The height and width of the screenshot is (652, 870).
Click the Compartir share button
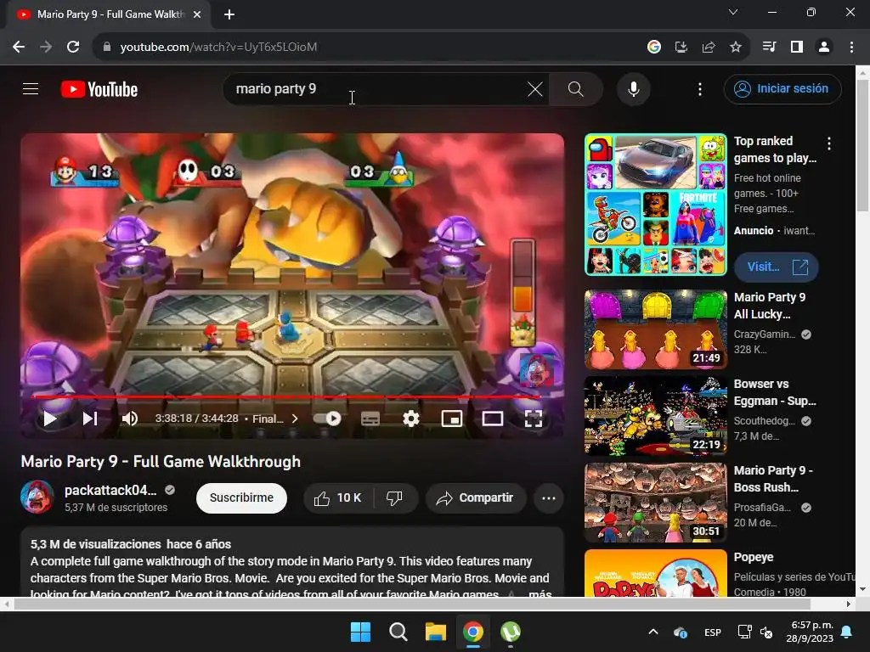[x=476, y=497]
